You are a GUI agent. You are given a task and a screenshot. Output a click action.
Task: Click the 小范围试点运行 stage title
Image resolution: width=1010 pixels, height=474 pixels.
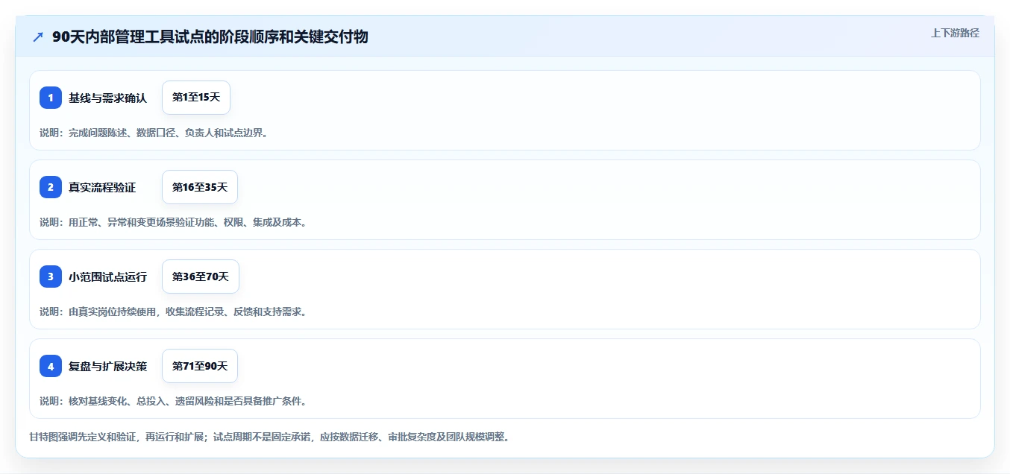click(x=108, y=276)
